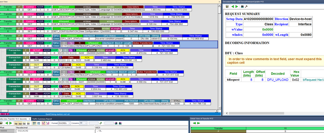This screenshot has width=324, height=133.
Task: Click Setup Data value A102000000008000
Action: pos(258,19)
